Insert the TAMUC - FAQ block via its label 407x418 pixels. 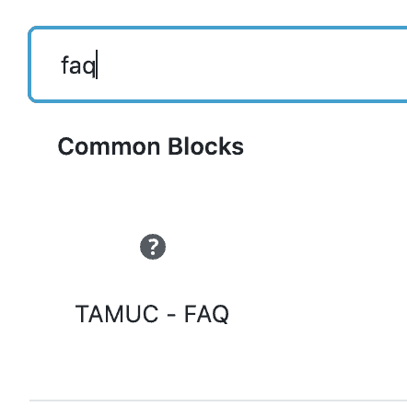152,314
